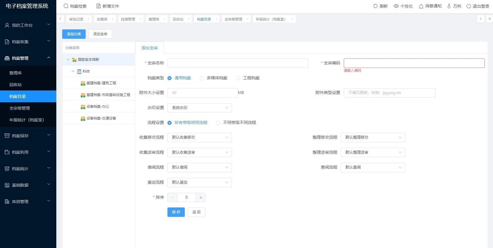The height and width of the screenshot is (248, 493).
Task: Click the 档案收集 sidebar icon
Action: 7,42
